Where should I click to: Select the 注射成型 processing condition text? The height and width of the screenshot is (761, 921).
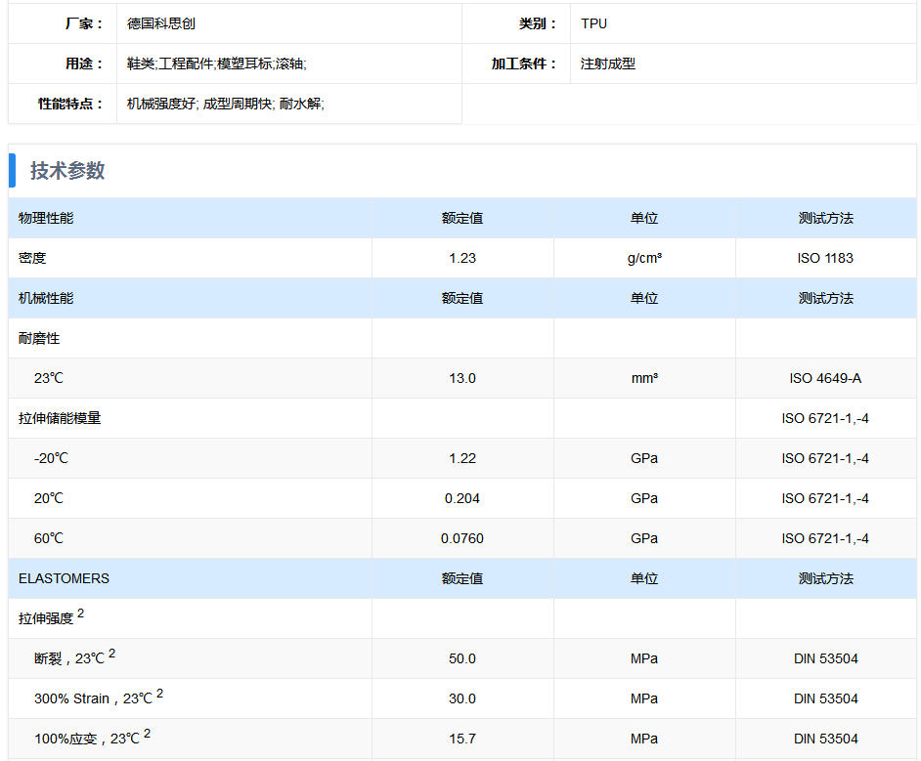(607, 63)
